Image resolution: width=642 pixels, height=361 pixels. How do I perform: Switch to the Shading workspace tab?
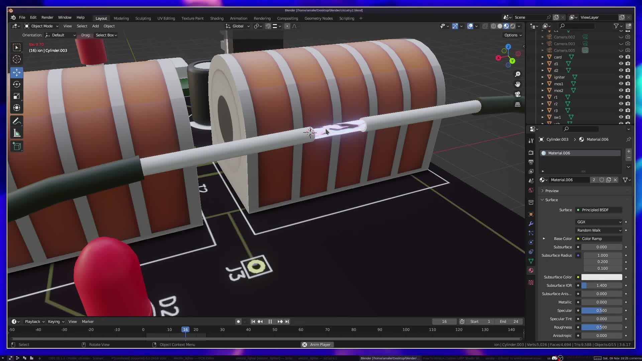click(x=217, y=18)
